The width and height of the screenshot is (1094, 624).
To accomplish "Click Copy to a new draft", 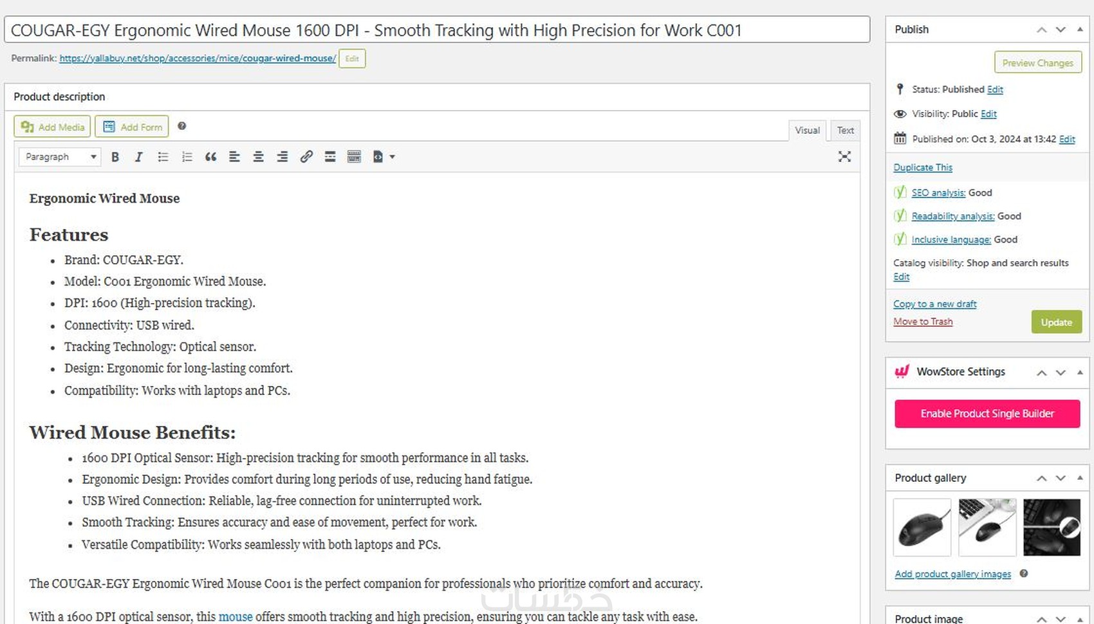I will click(x=934, y=304).
